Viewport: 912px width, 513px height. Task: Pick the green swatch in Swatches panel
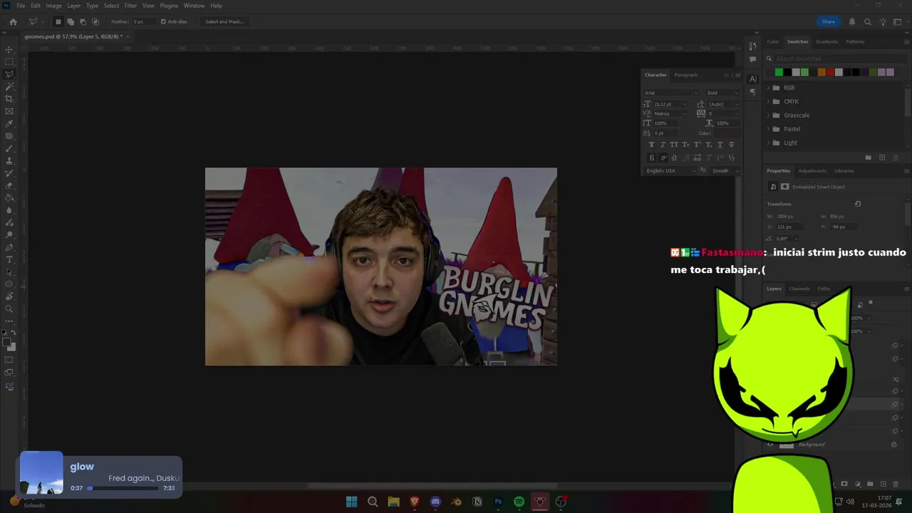[x=779, y=72]
